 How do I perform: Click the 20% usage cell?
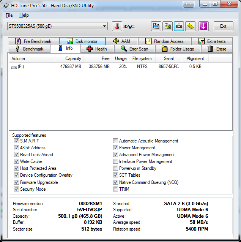click(x=123, y=66)
